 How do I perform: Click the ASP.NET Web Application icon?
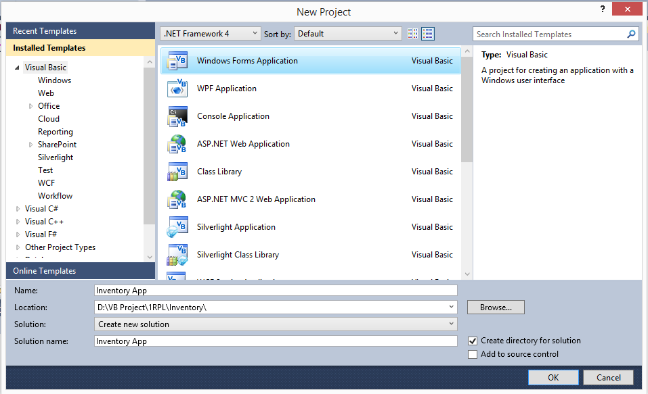[x=177, y=143]
